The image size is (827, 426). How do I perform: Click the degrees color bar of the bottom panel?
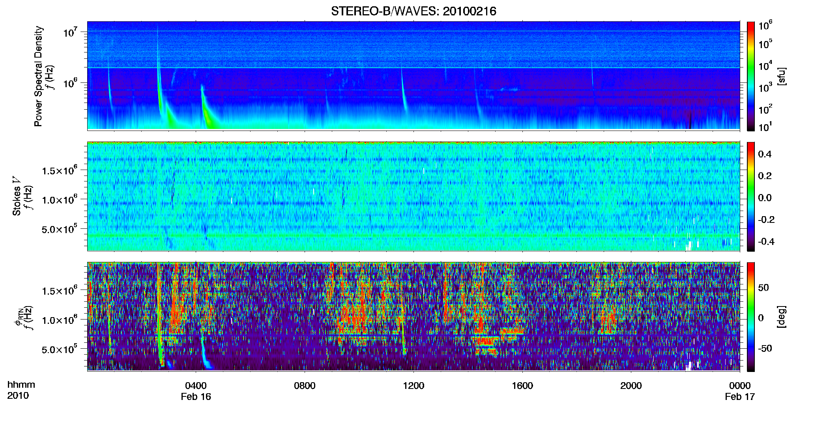click(751, 317)
